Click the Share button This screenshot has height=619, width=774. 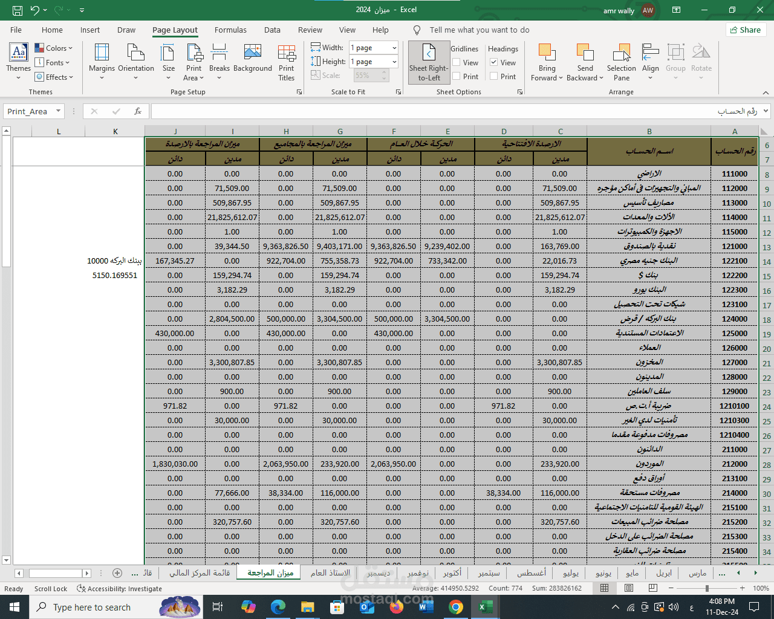pyautogui.click(x=746, y=30)
